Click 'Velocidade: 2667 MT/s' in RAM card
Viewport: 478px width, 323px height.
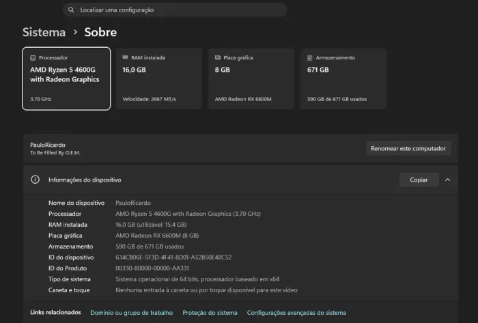pos(149,99)
